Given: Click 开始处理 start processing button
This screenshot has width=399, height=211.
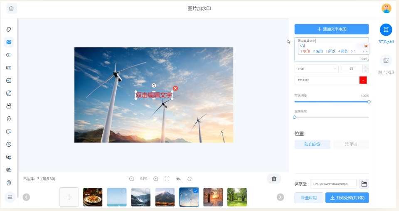Looking at the screenshot, I should coord(347,198).
